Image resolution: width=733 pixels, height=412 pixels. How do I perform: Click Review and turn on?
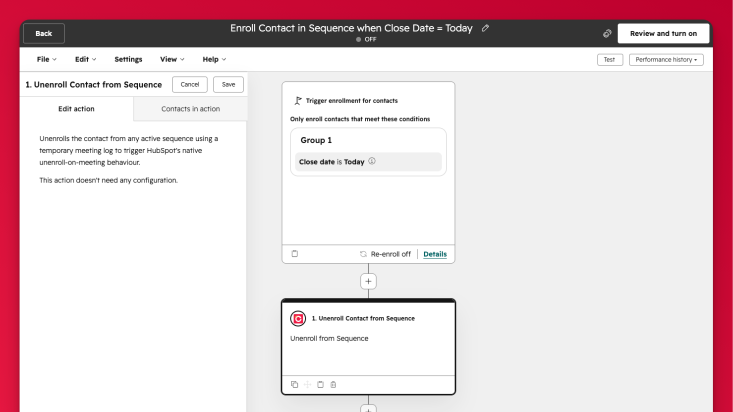(663, 33)
